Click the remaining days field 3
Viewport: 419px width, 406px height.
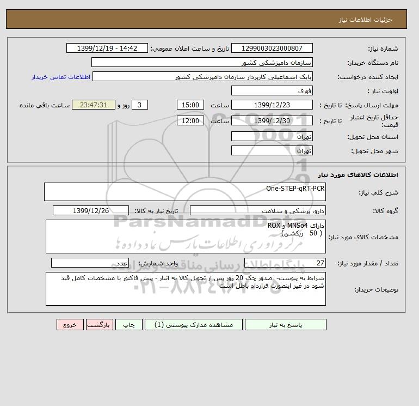(x=140, y=105)
